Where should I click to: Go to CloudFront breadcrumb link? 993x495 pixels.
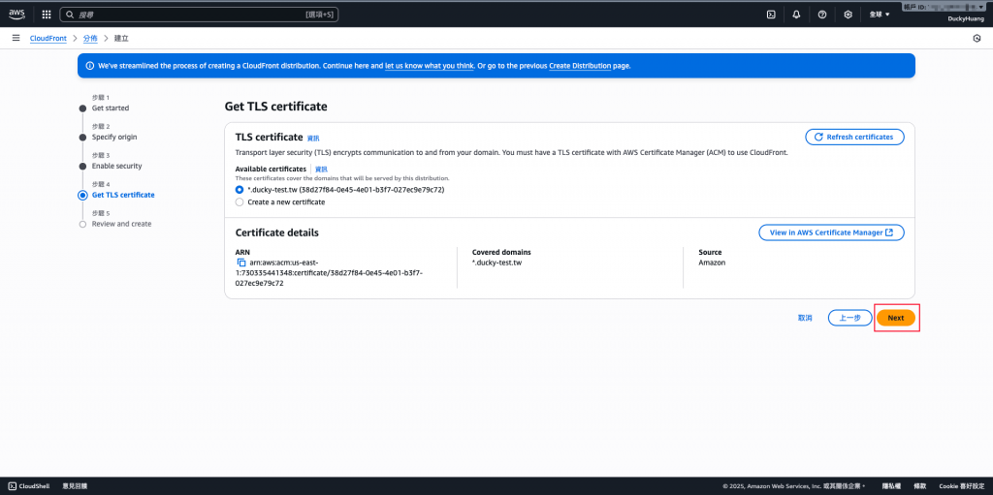[48, 39]
